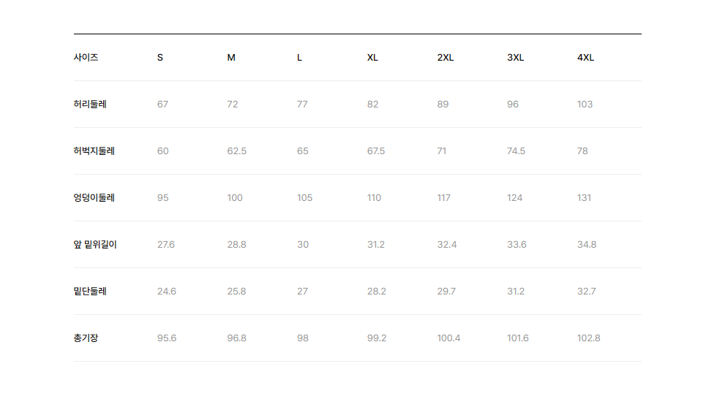The width and height of the screenshot is (717, 399).
Task: Select the 허벅지둘레 row label
Action: pyautogui.click(x=94, y=151)
